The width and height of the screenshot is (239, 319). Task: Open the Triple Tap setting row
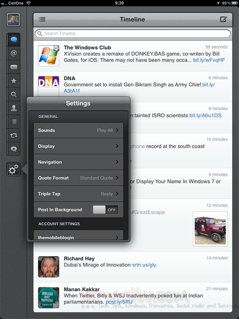78,194
